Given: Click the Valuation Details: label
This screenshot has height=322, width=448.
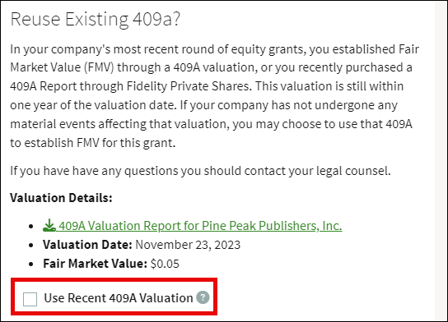Looking at the screenshot, I should pyautogui.click(x=61, y=198).
